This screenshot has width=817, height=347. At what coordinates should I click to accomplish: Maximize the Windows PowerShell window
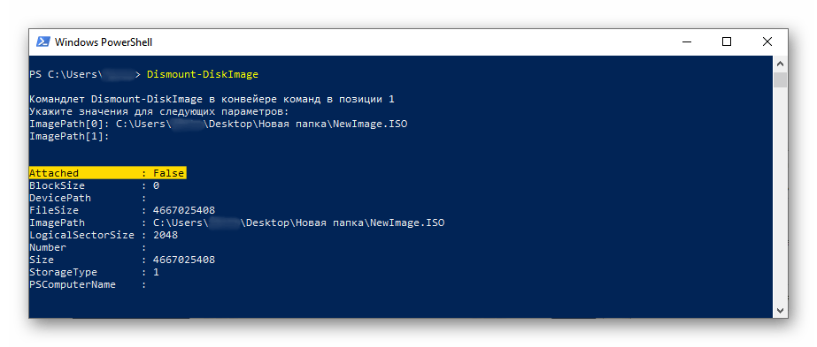coord(727,42)
